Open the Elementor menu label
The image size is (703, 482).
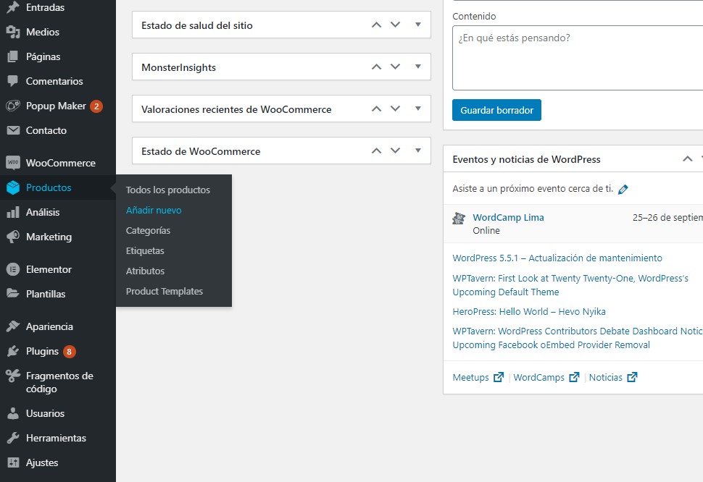pos(49,269)
